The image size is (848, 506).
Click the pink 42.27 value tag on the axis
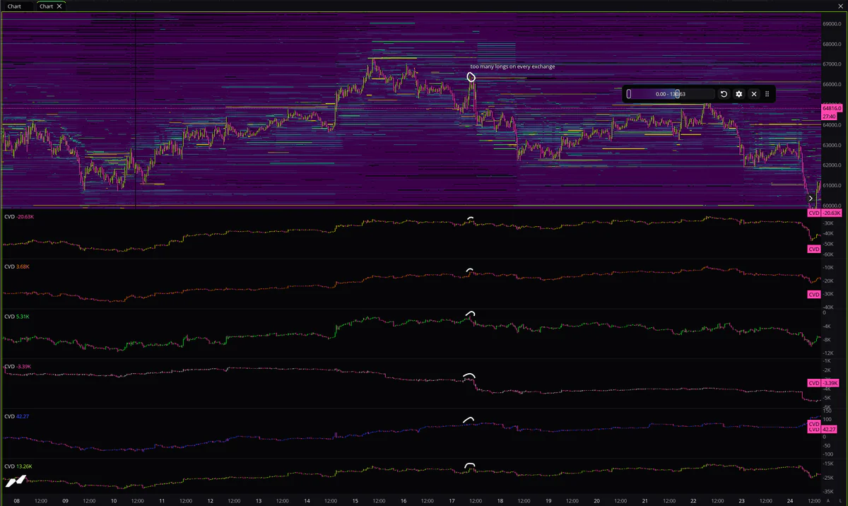pyautogui.click(x=829, y=429)
